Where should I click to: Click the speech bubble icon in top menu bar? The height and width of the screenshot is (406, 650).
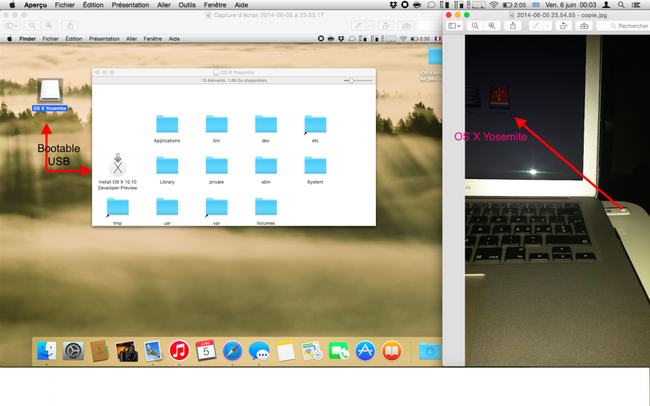coord(431,5)
